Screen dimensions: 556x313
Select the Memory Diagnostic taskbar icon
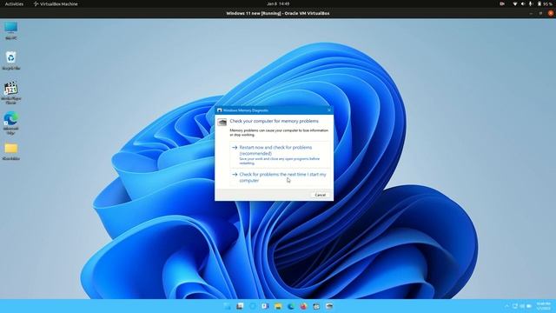tap(329, 306)
